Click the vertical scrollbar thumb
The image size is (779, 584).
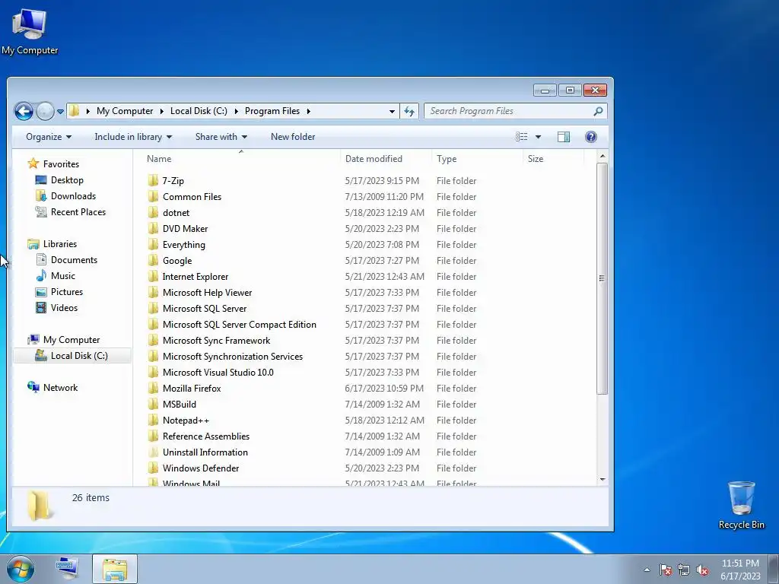tap(603, 278)
